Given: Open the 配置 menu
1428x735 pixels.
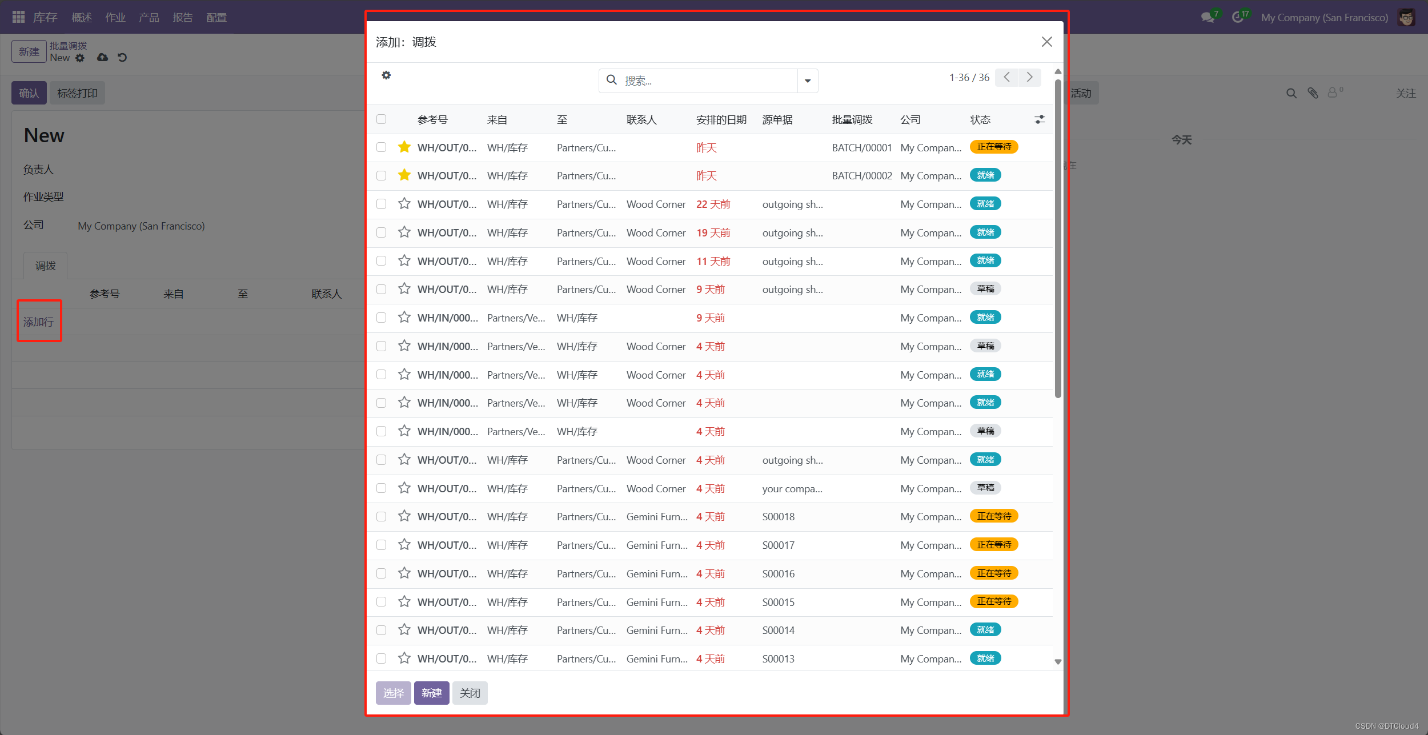Looking at the screenshot, I should pos(216,17).
